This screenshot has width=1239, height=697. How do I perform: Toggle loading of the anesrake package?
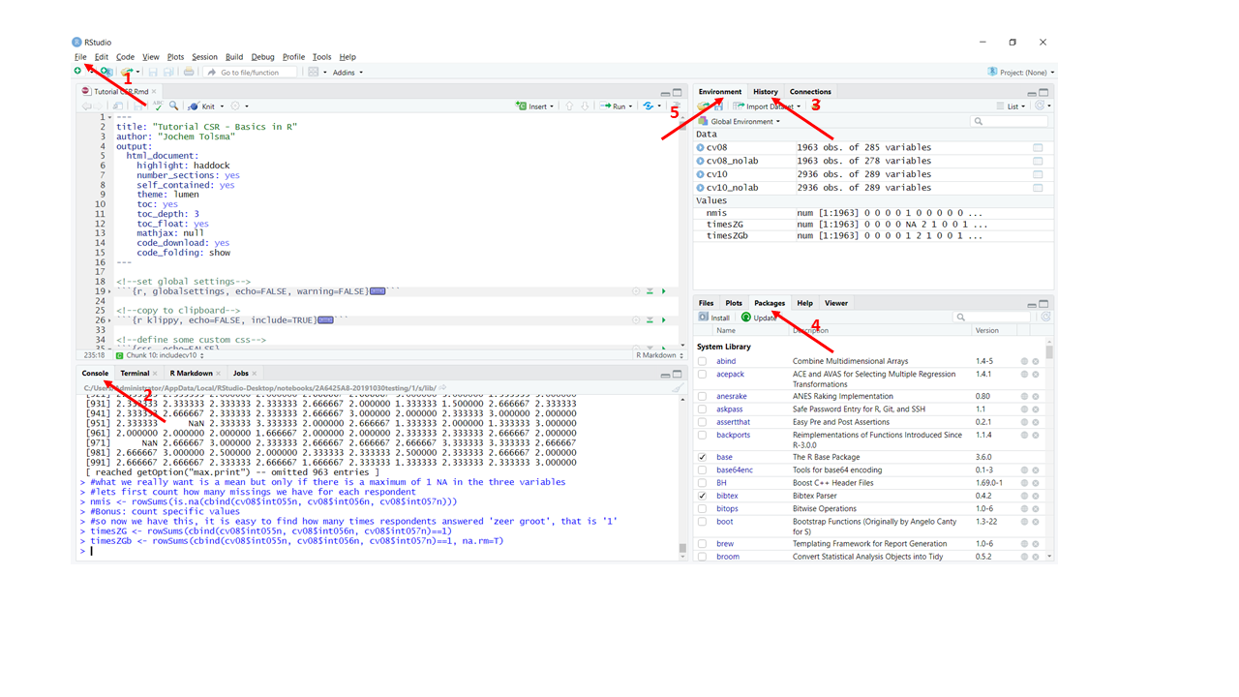pyautogui.click(x=702, y=396)
